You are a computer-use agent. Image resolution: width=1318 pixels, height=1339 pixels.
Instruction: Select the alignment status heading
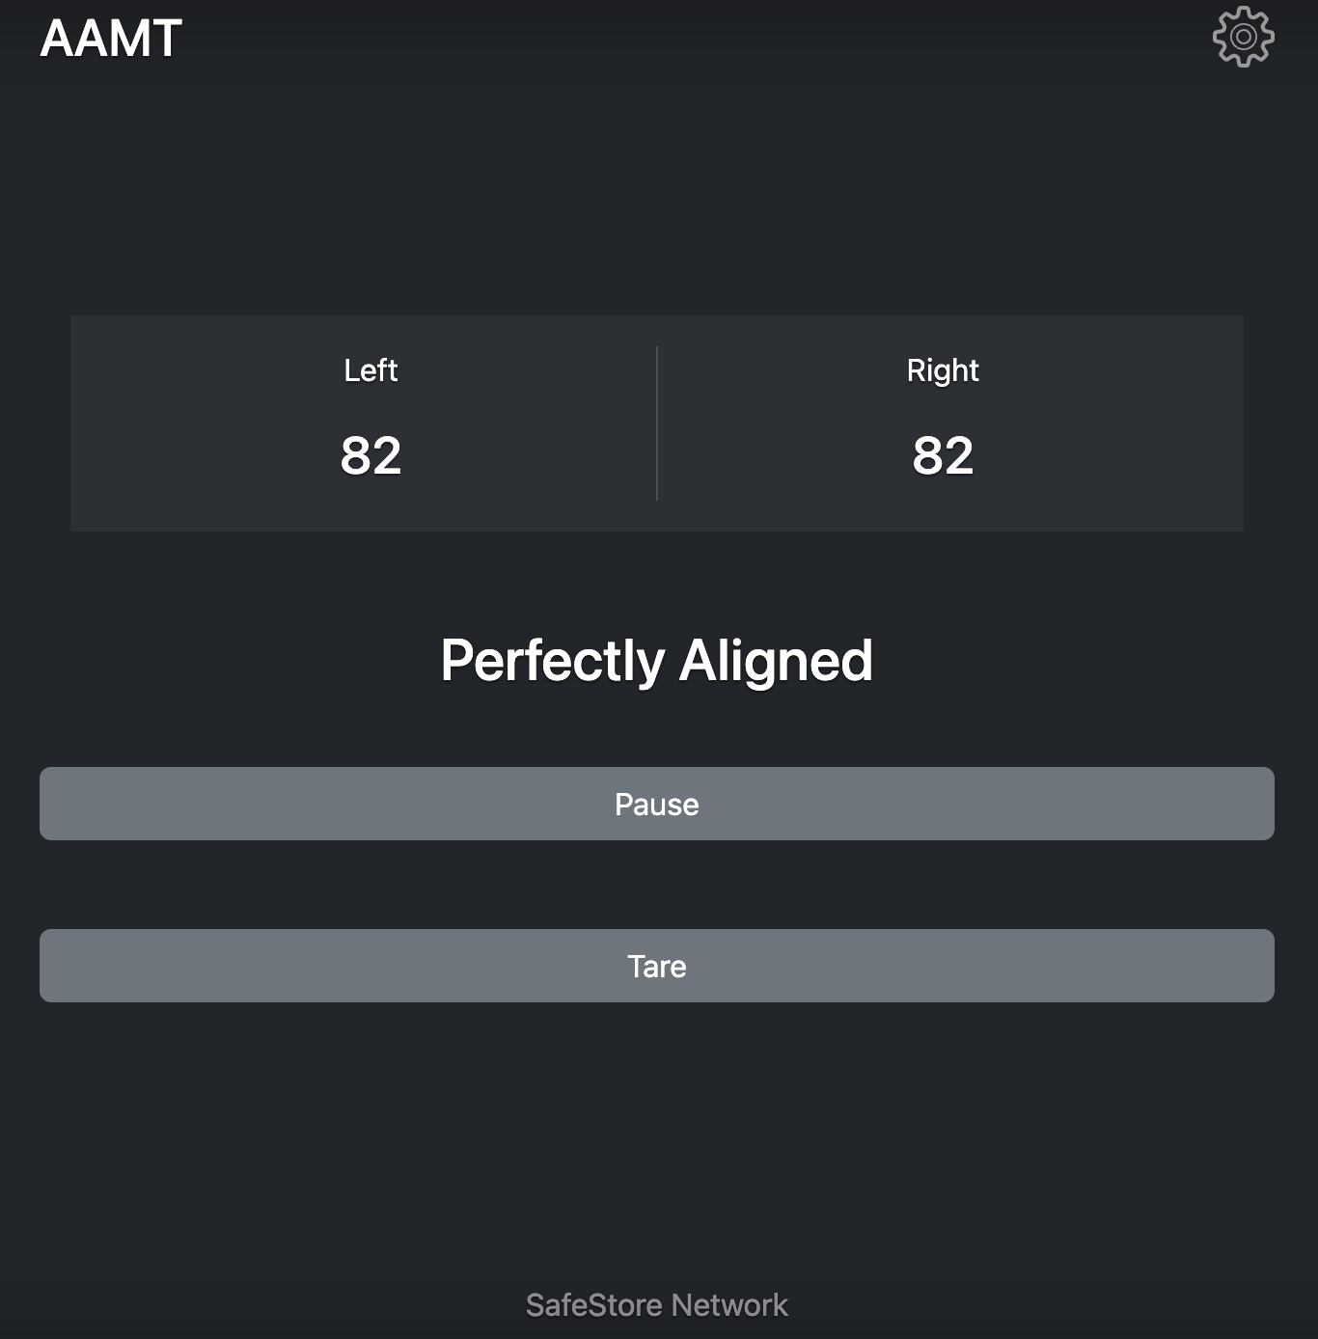pos(656,661)
